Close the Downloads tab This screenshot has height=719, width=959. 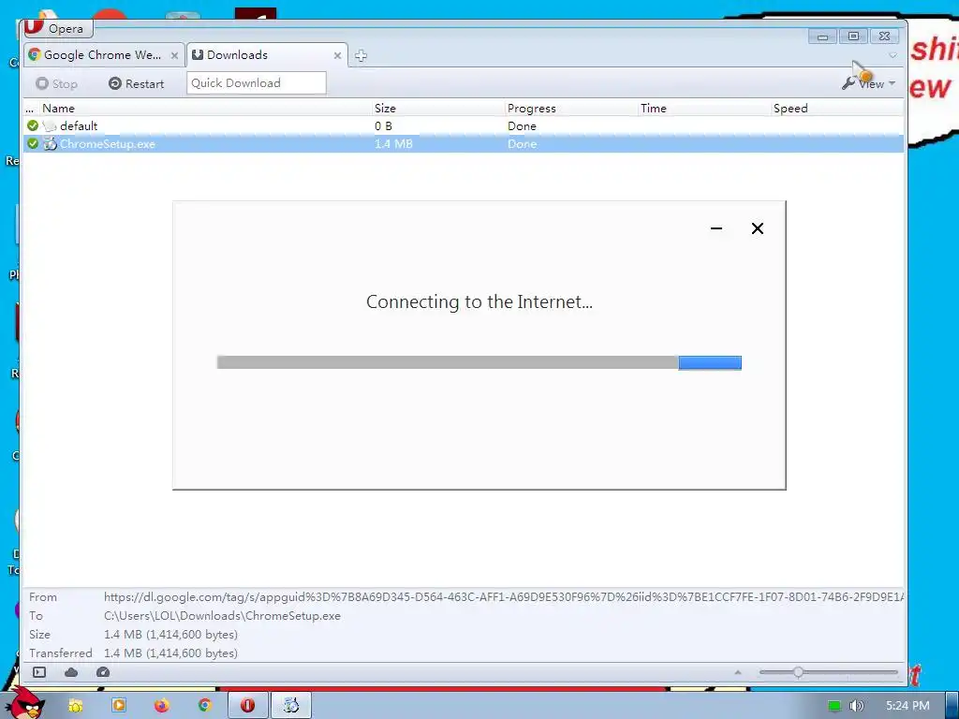(337, 55)
